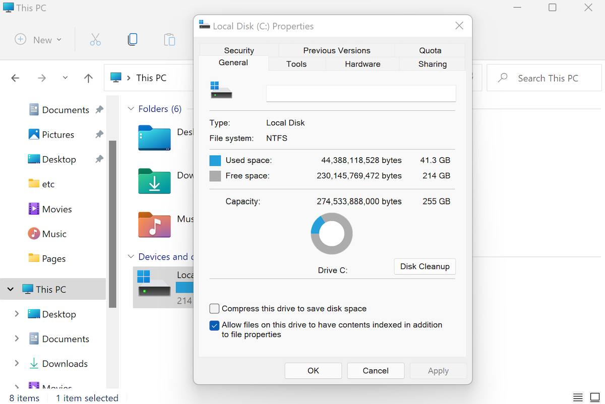Click Cancel in Properties dialog
The image size is (605, 404).
(x=376, y=371)
